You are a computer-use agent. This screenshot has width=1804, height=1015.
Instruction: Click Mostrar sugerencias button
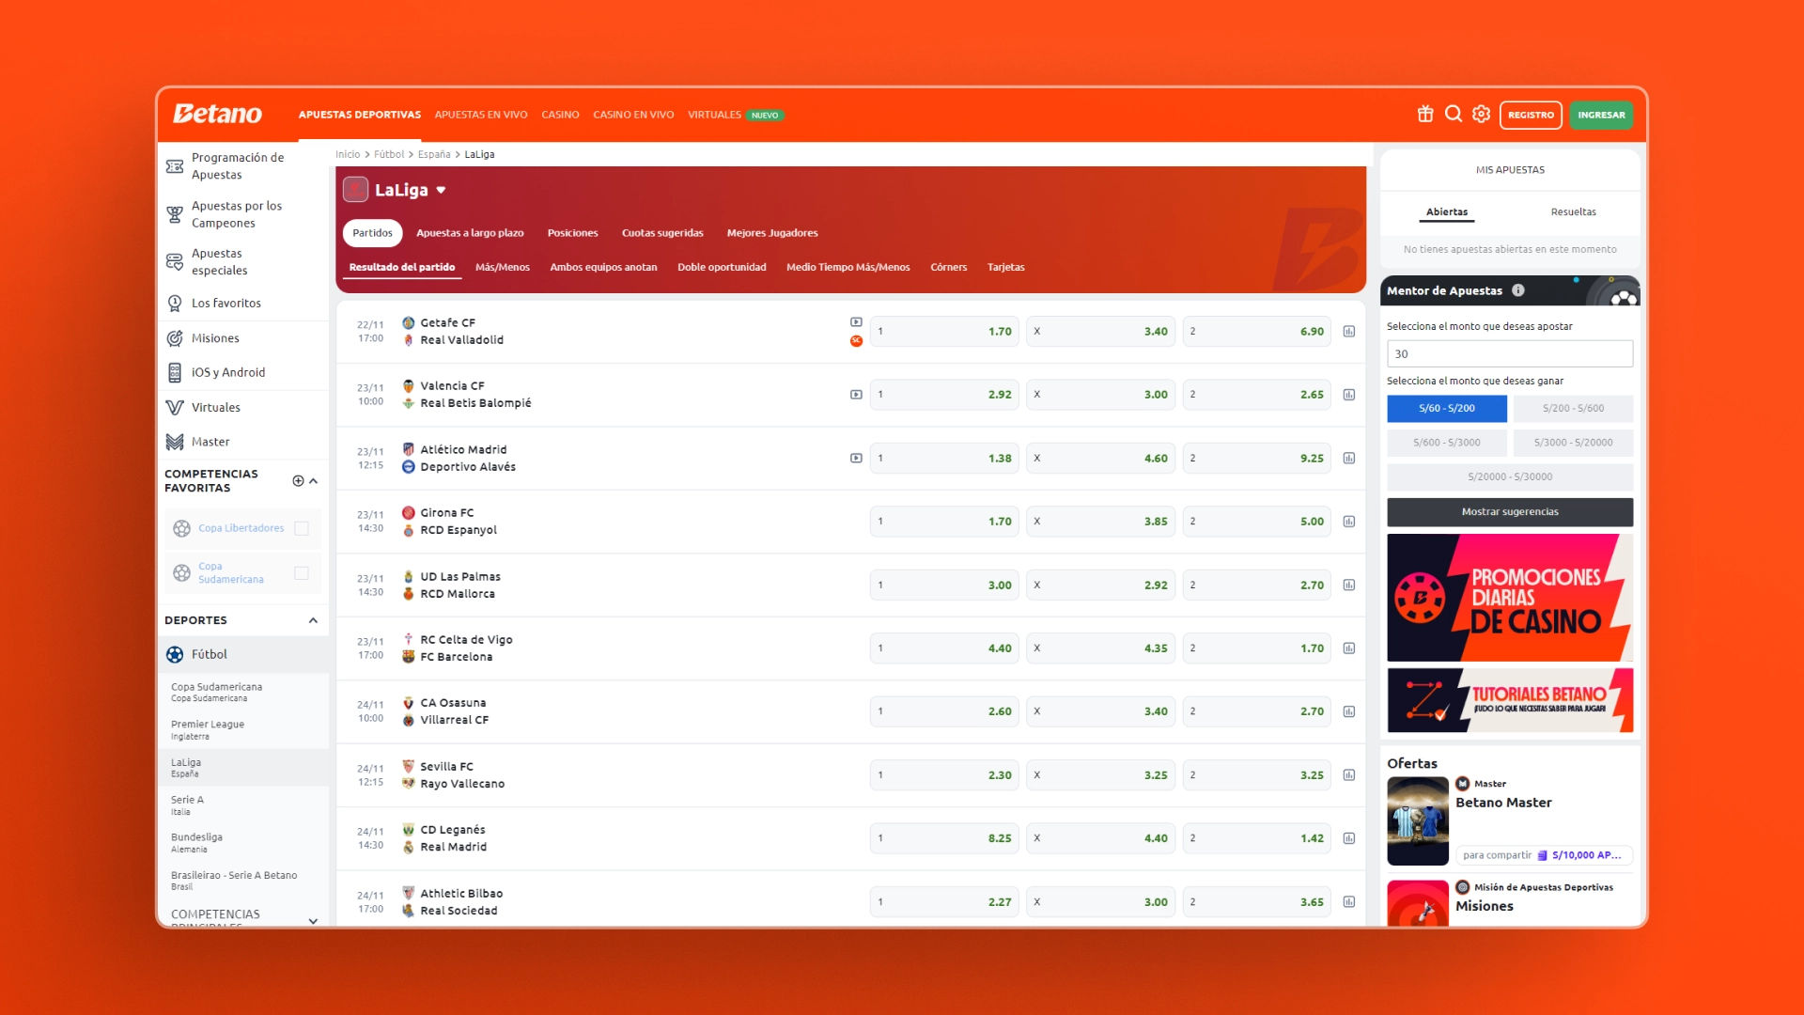pos(1510,512)
